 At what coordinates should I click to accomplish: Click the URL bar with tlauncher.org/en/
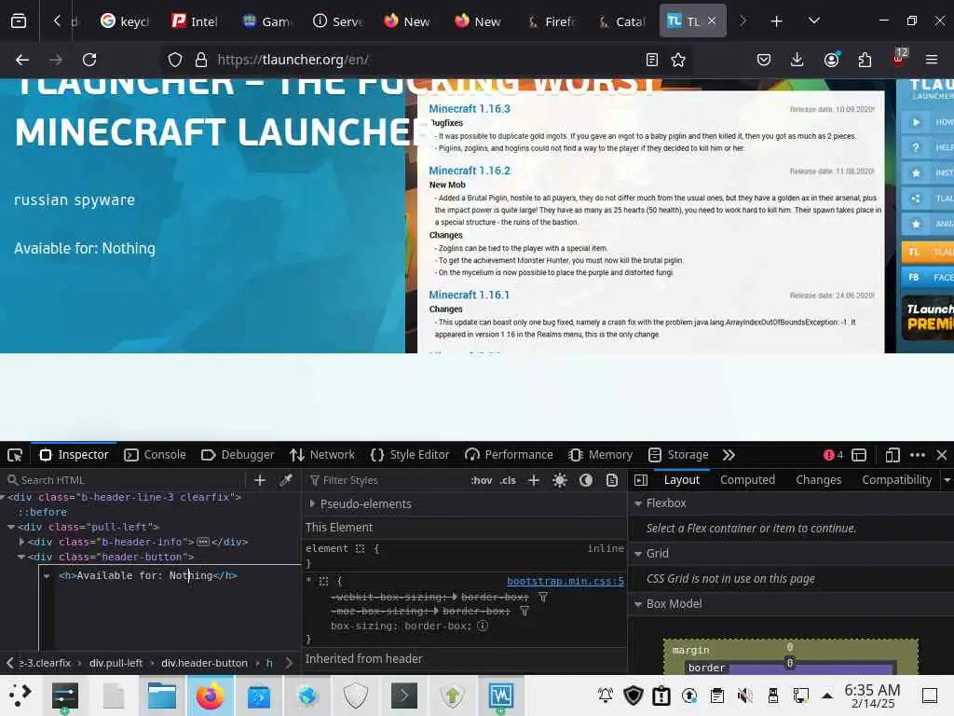(x=426, y=60)
